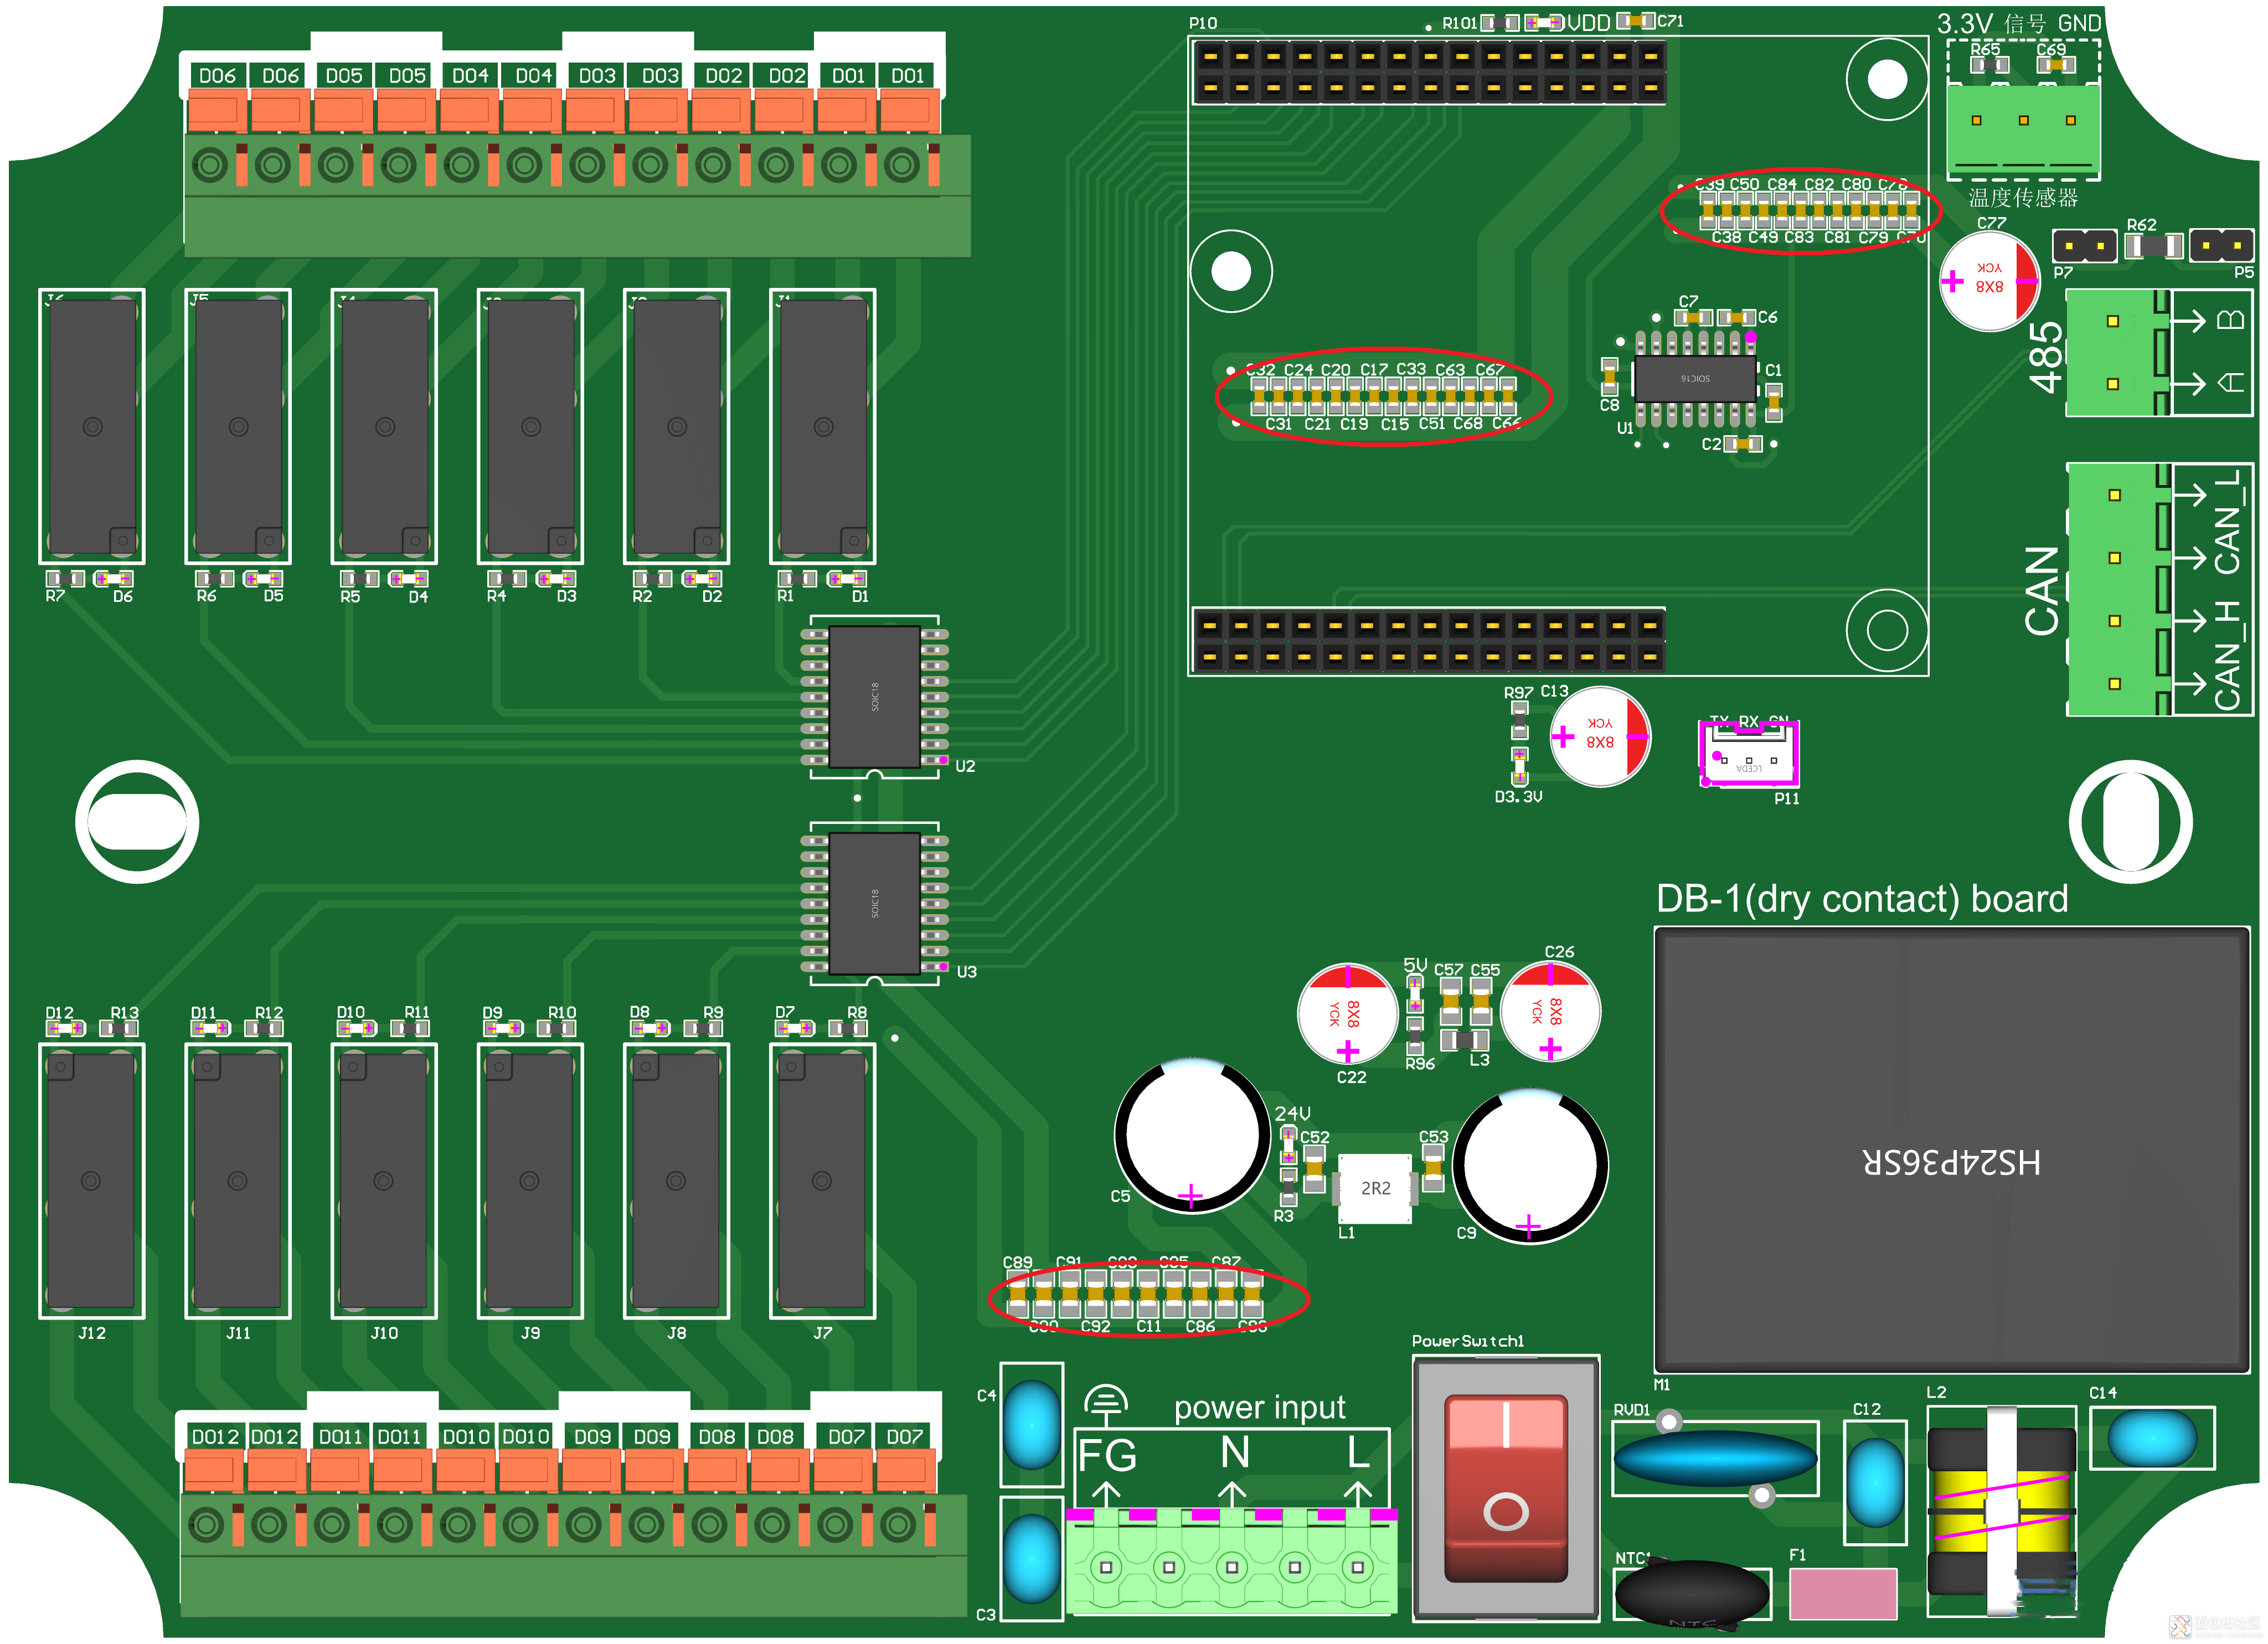Select the FG terminal label
The width and height of the screenshot is (2268, 1644).
point(1107,1456)
